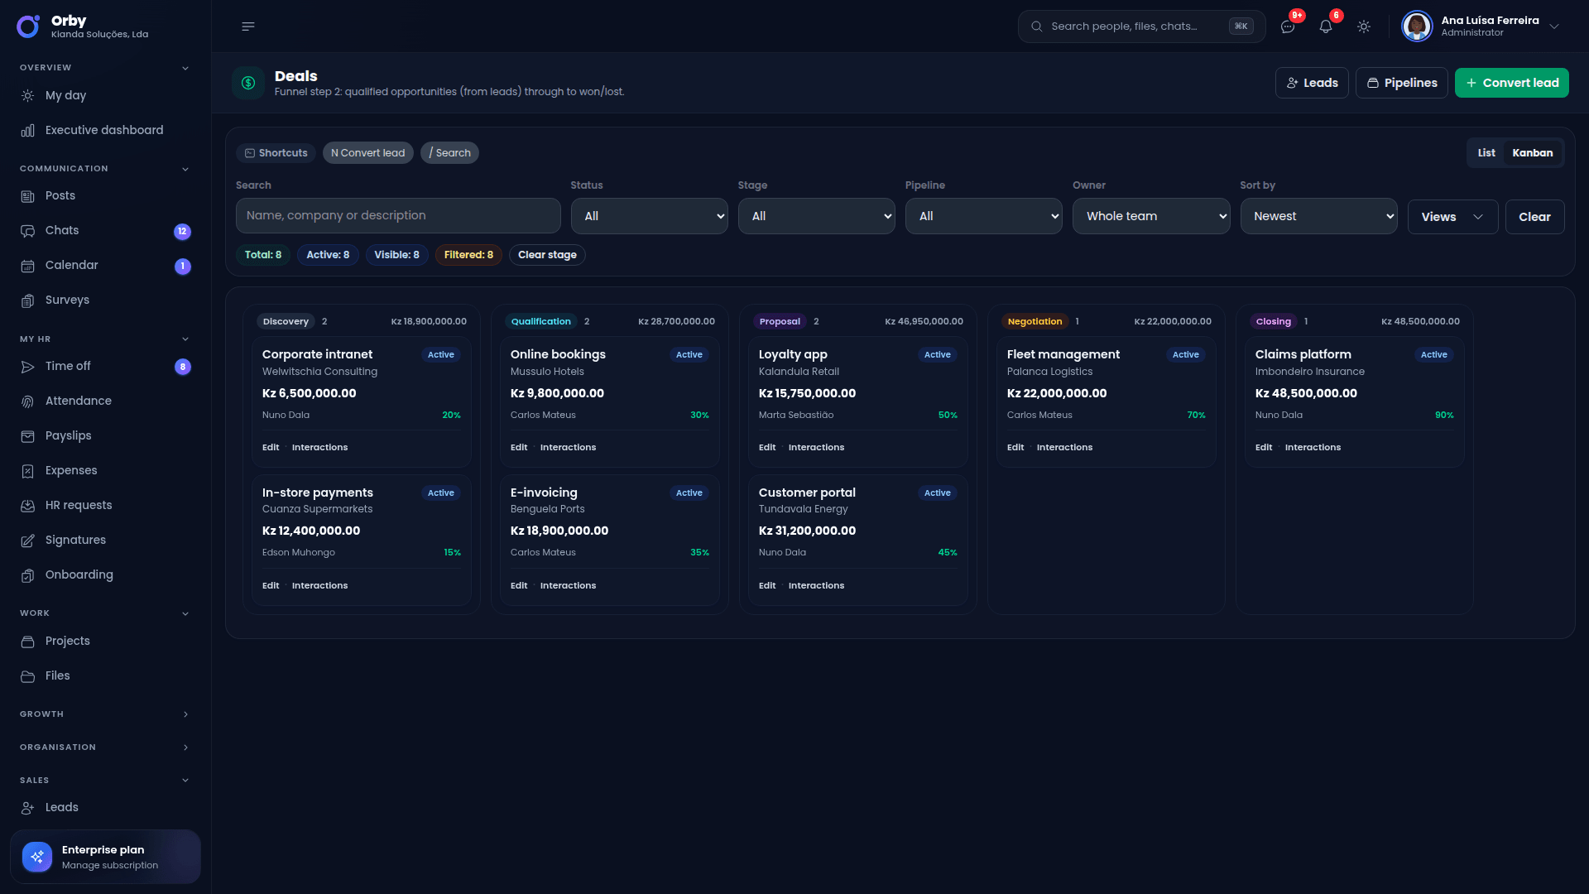Screen dimensions: 1589x894
Task: Switch to Kanban view
Action: click(1533, 152)
